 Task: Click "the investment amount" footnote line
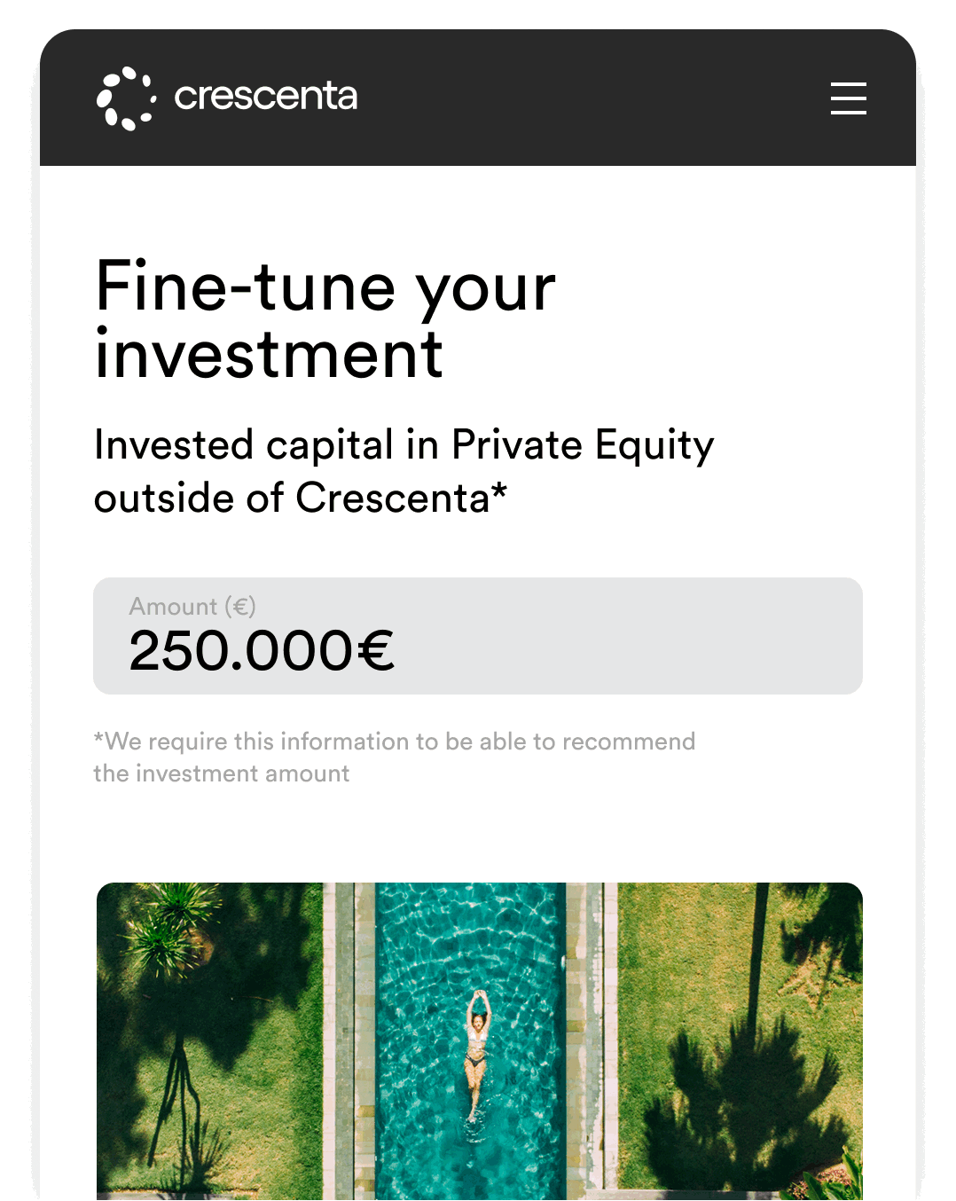pyautogui.click(x=222, y=773)
